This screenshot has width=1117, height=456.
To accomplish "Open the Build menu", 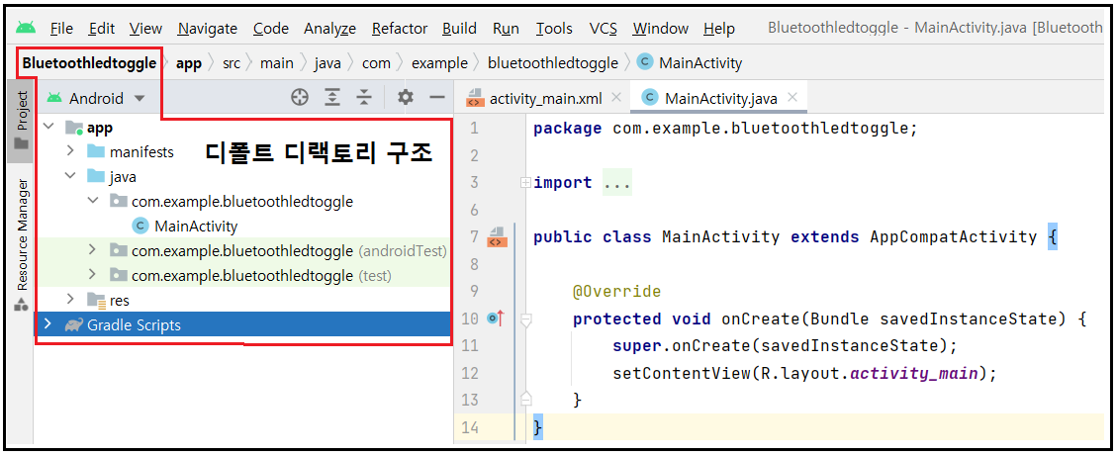I will click(x=459, y=29).
